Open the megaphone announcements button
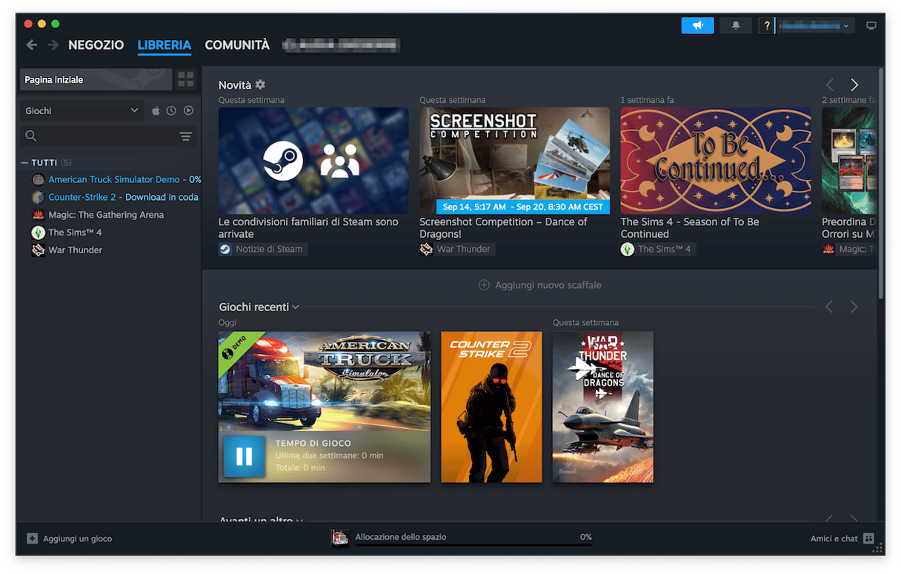The width and height of the screenshot is (901, 574). [x=698, y=25]
